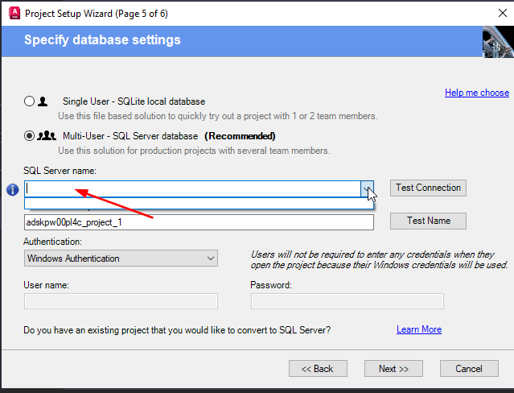Image resolution: width=514 pixels, height=393 pixels.
Task: Select Multi-User SQL Server database option
Action: click(x=30, y=136)
